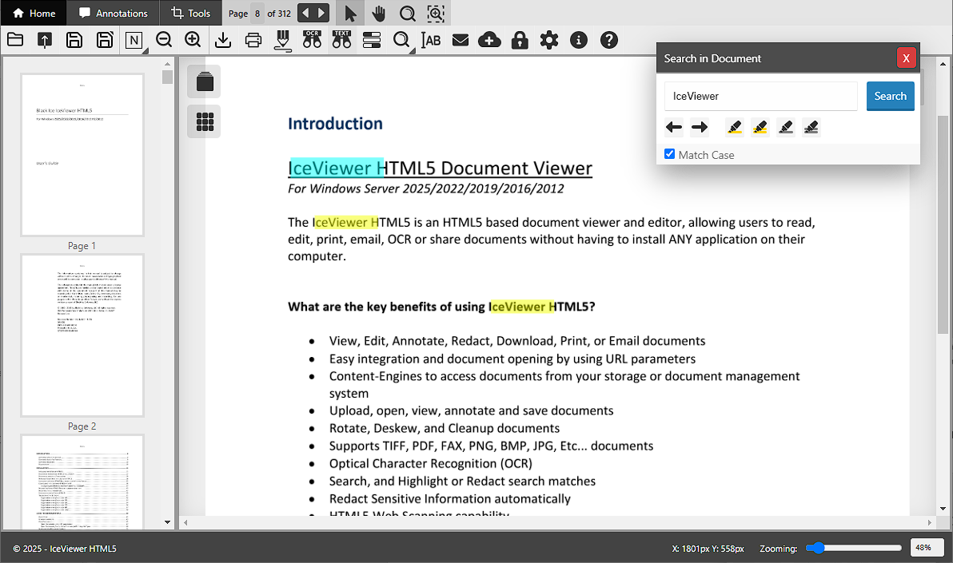Adjust the Zooming slider
This screenshot has height=563, width=953.
[x=853, y=548]
